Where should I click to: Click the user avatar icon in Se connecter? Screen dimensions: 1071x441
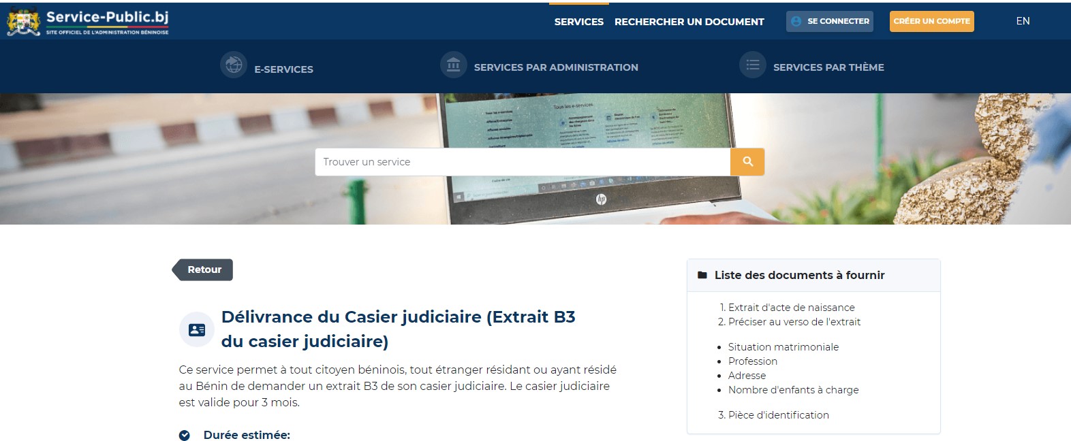pyautogui.click(x=796, y=21)
